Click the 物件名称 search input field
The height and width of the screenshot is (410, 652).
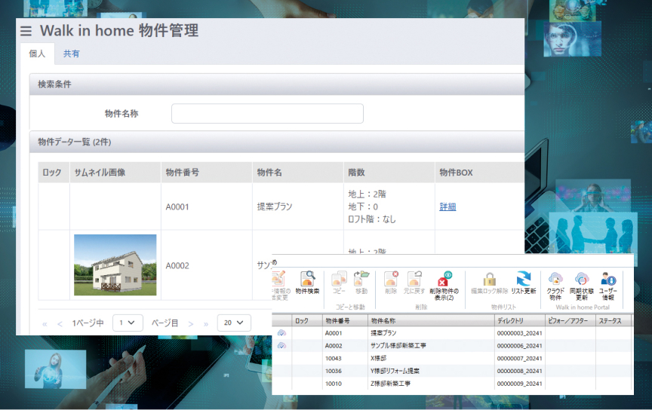tap(267, 113)
